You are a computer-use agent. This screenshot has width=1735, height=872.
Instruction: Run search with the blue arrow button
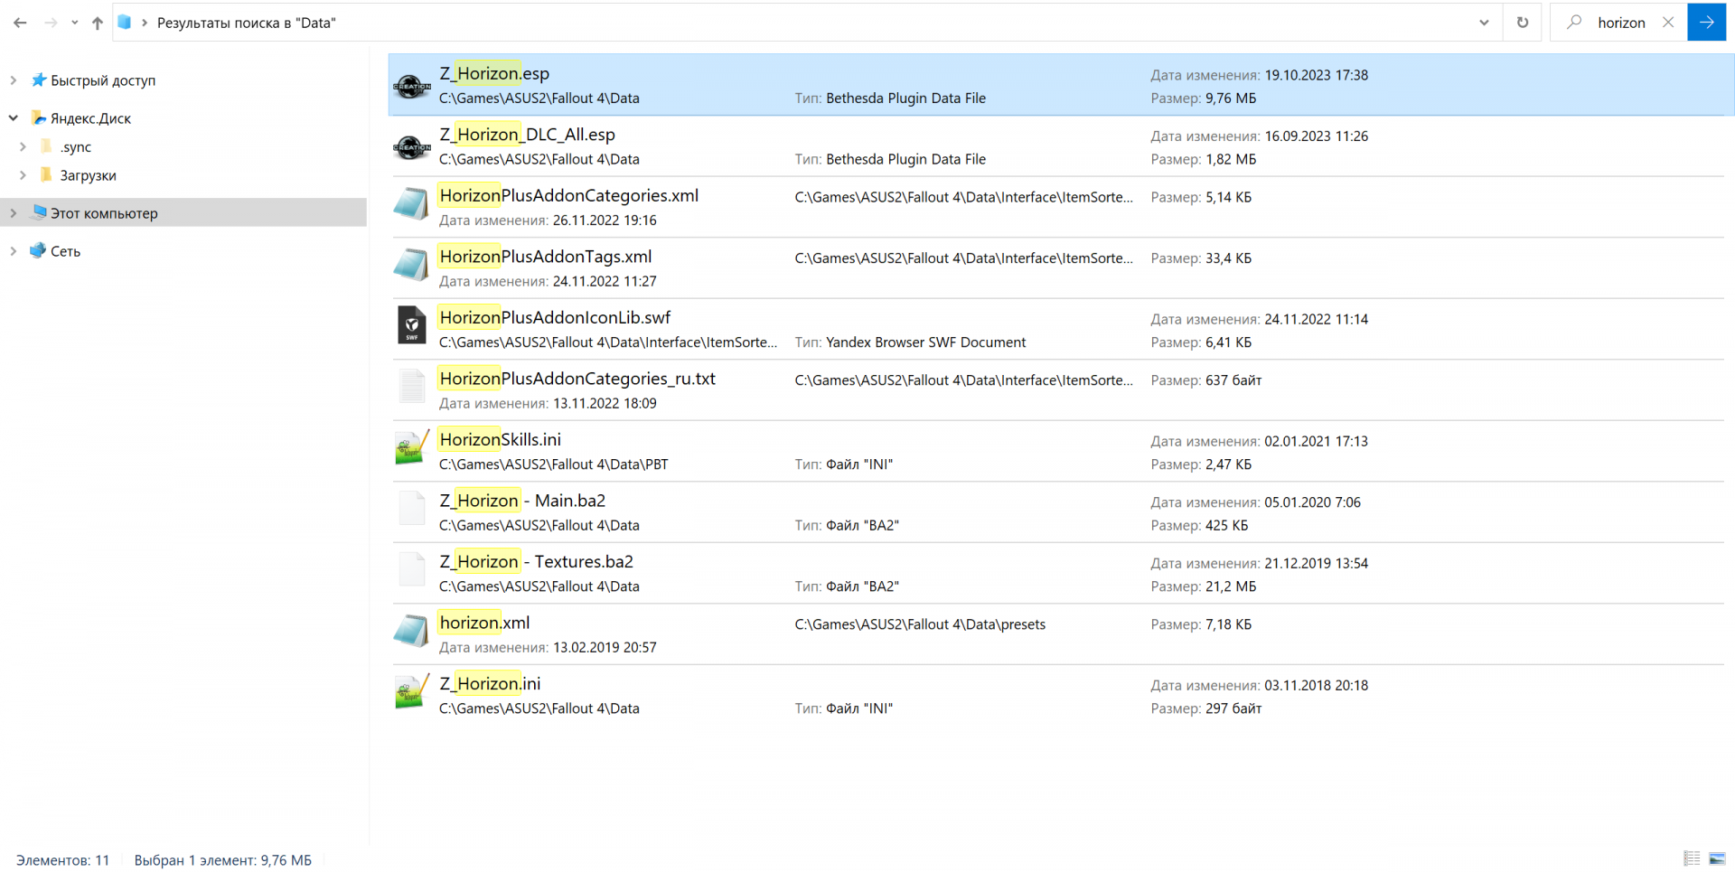(x=1706, y=23)
